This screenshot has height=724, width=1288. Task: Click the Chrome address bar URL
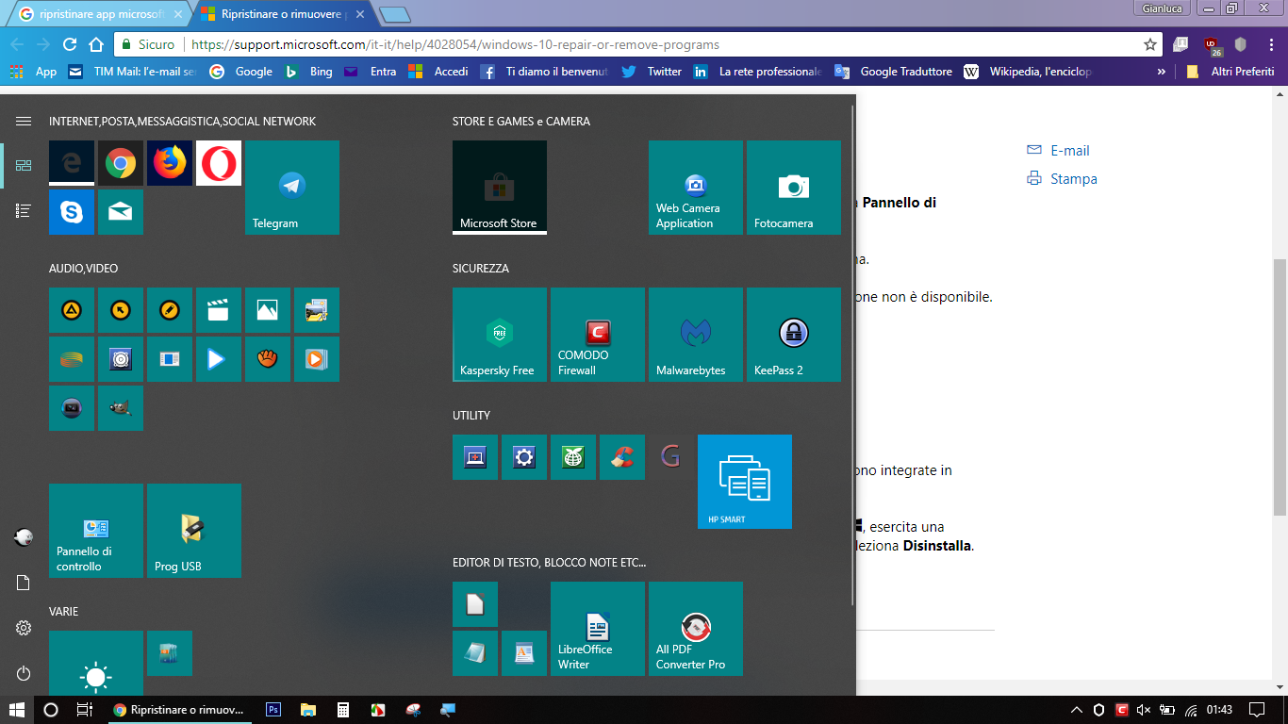point(455,44)
